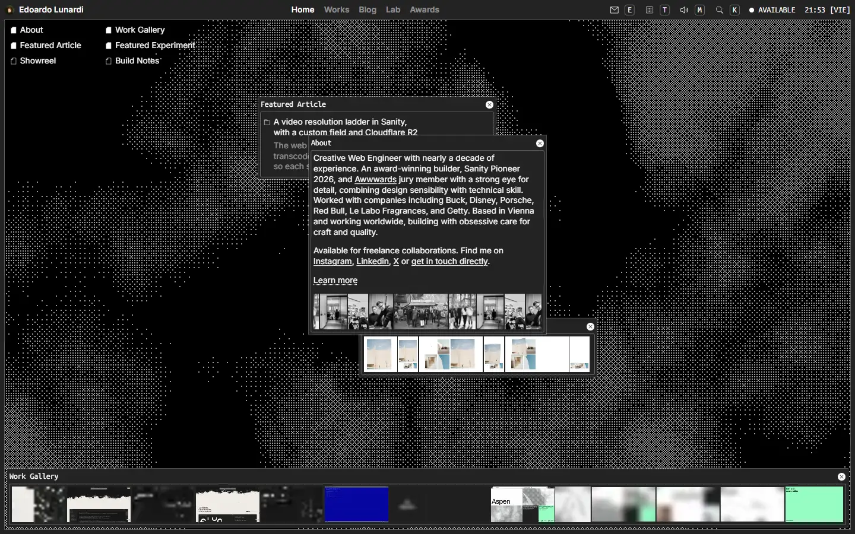
Task: Click the grid icon beside the T key
Action: [650, 10]
